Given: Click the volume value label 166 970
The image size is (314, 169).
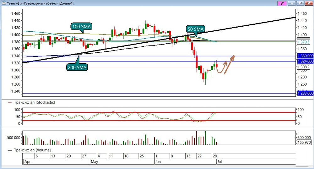Looking at the screenshot, I should coord(304,142).
